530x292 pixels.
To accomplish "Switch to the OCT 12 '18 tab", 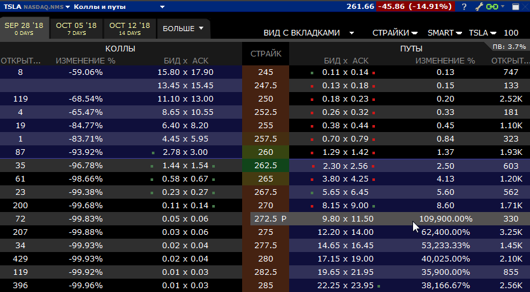I will tap(130, 29).
